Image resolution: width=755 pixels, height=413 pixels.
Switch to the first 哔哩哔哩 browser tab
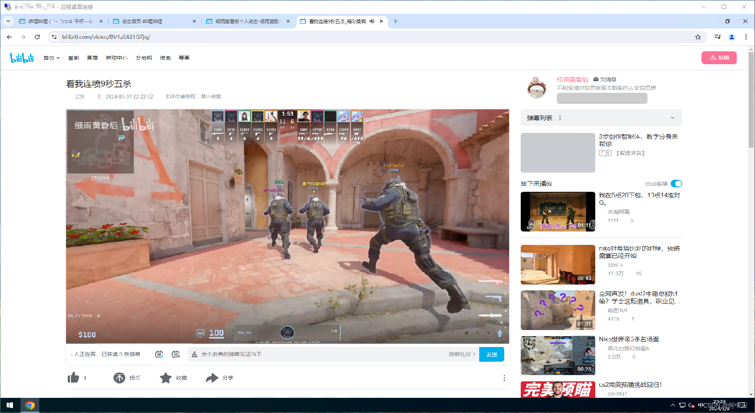point(61,21)
